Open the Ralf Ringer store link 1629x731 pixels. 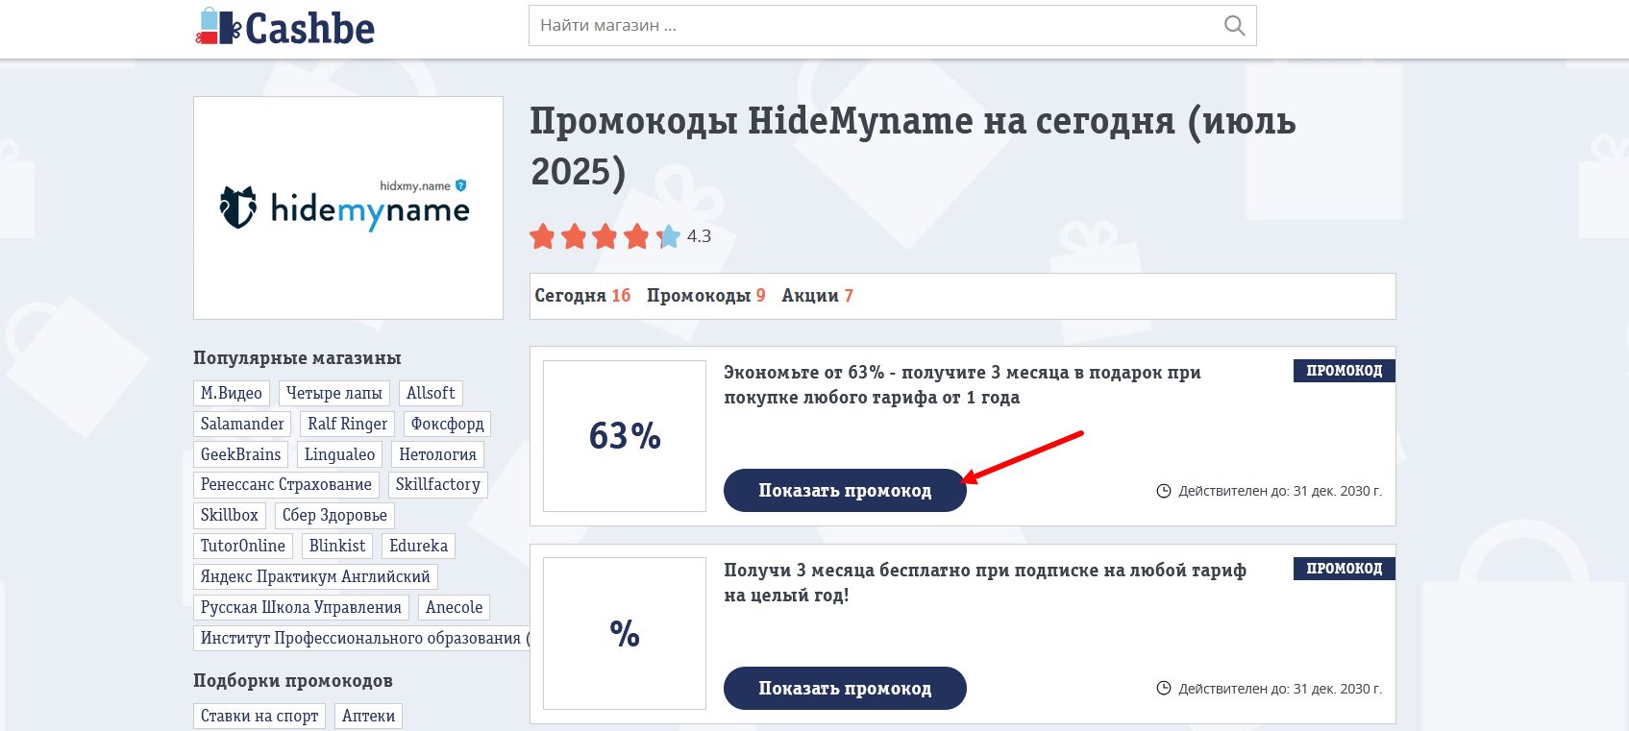[348, 424]
